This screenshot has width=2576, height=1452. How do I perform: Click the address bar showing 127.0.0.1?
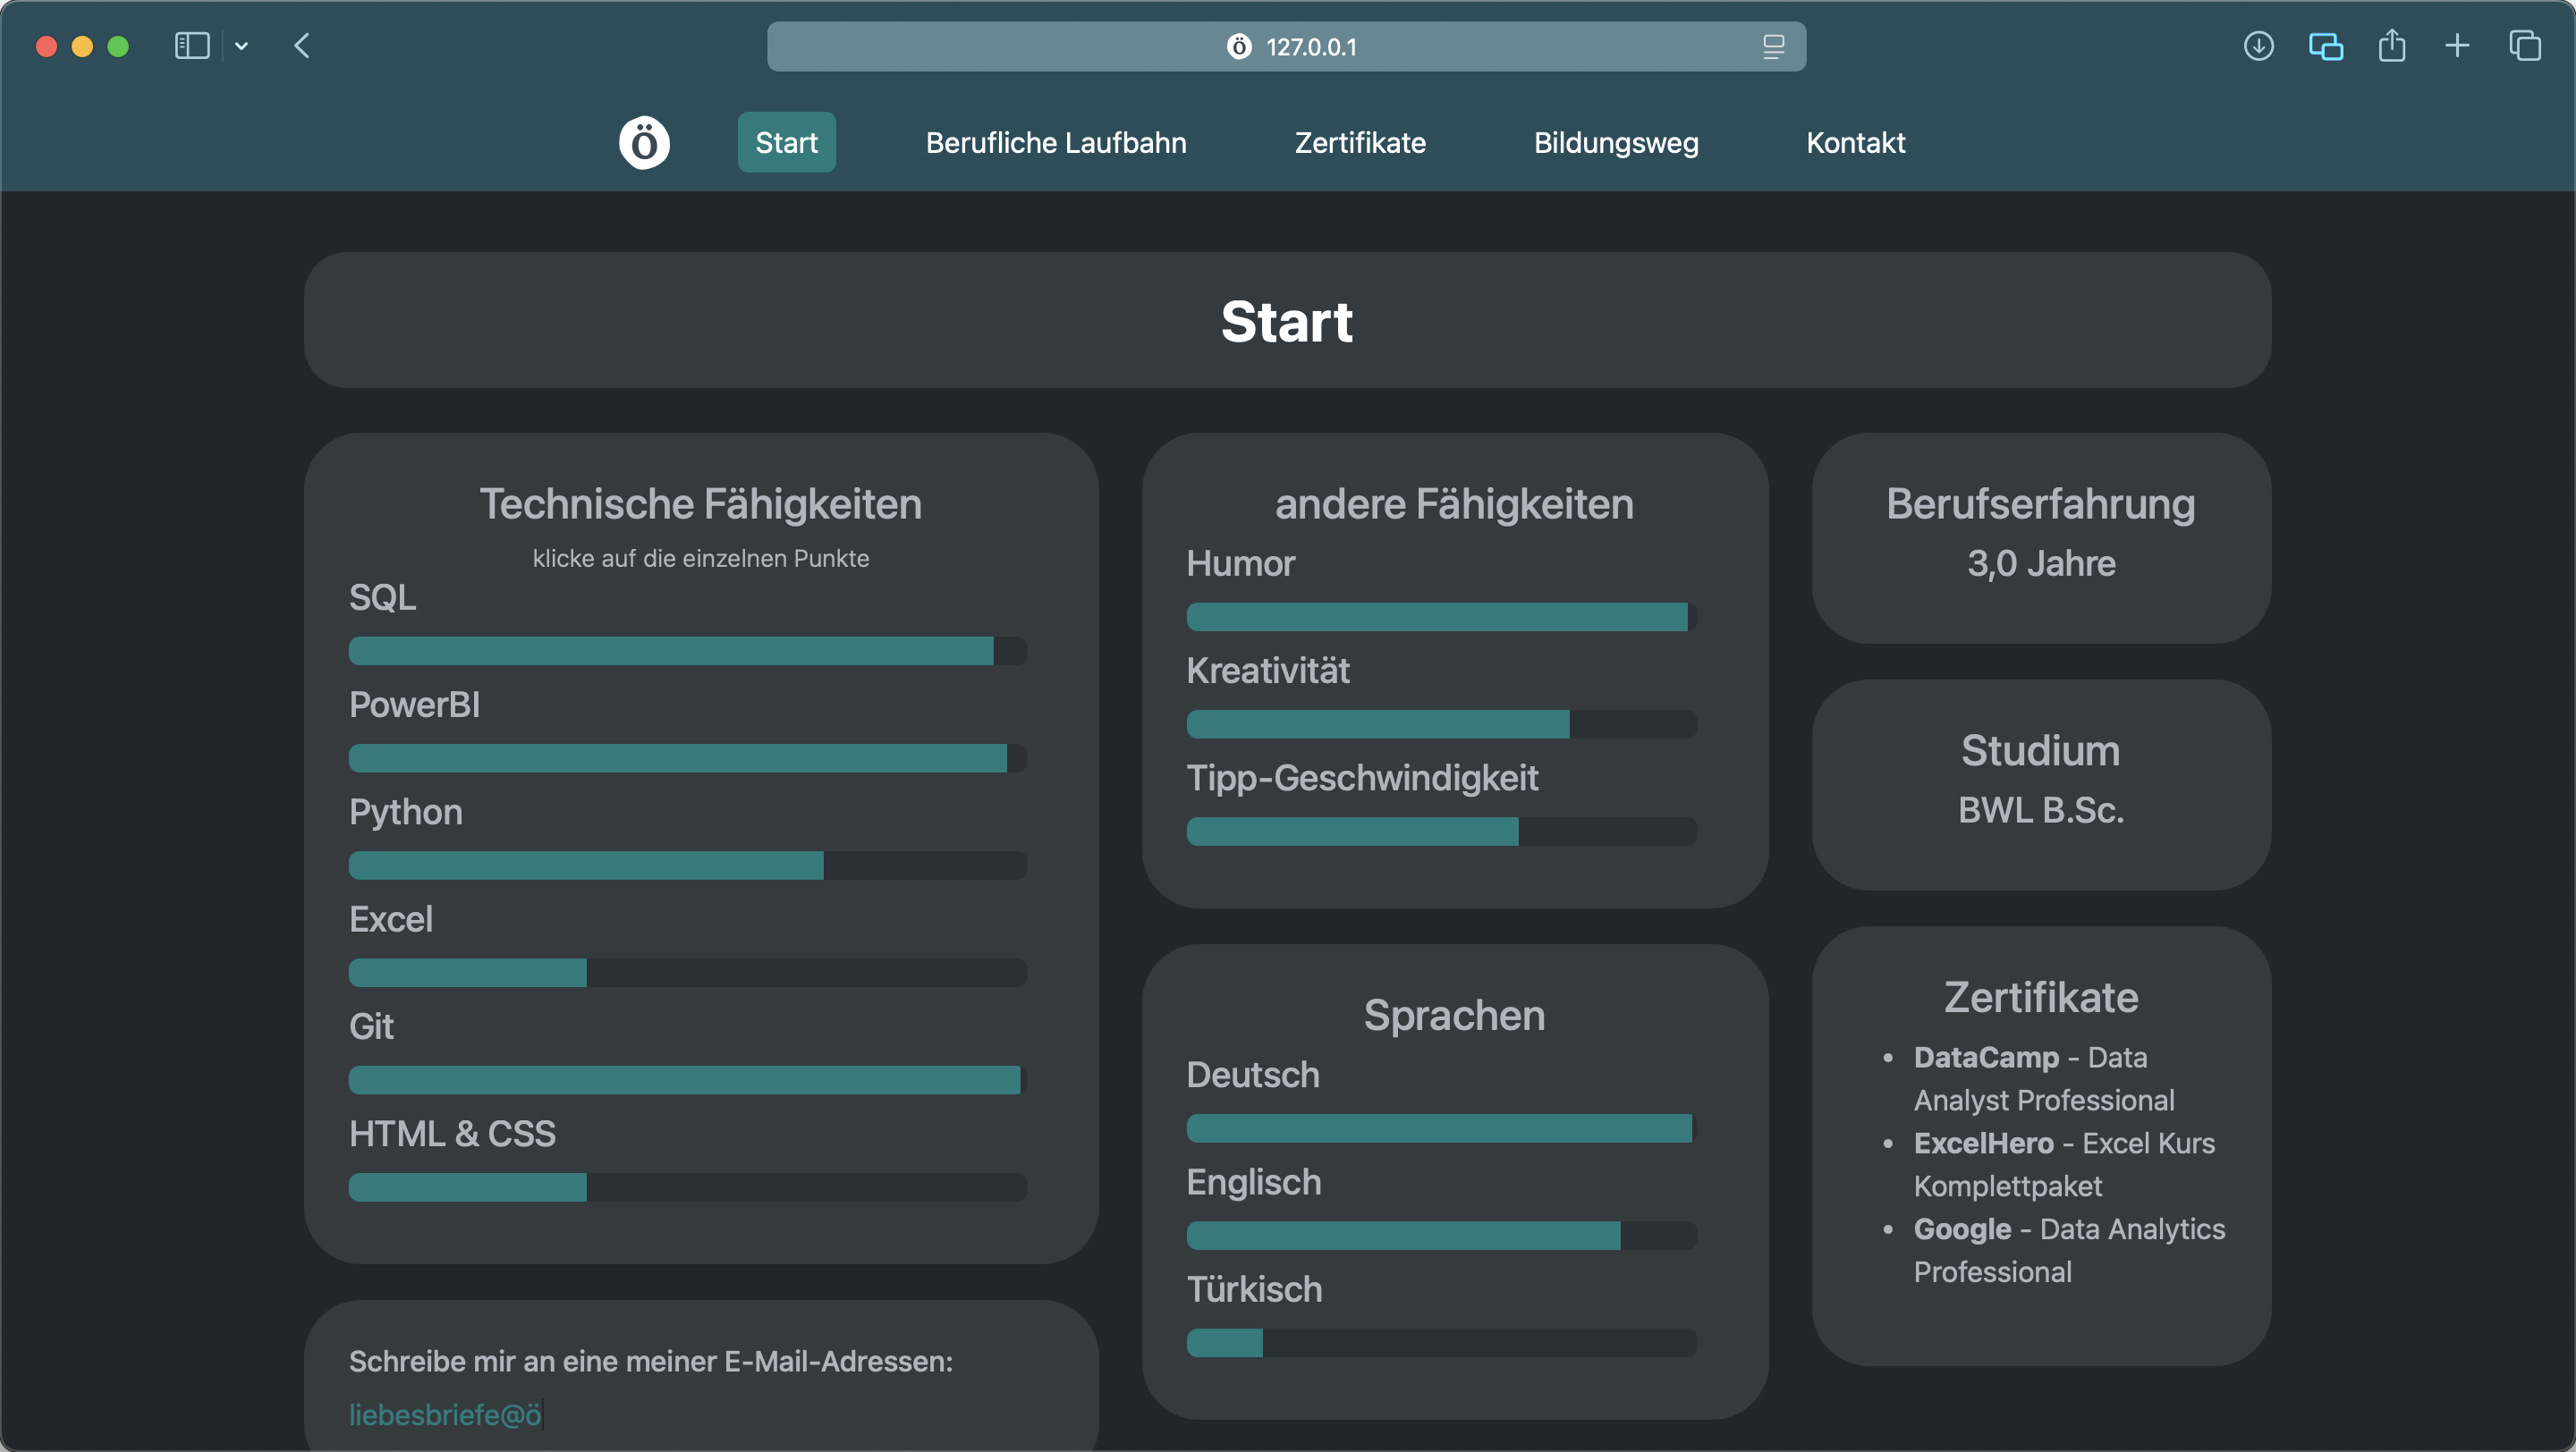(x=1286, y=47)
